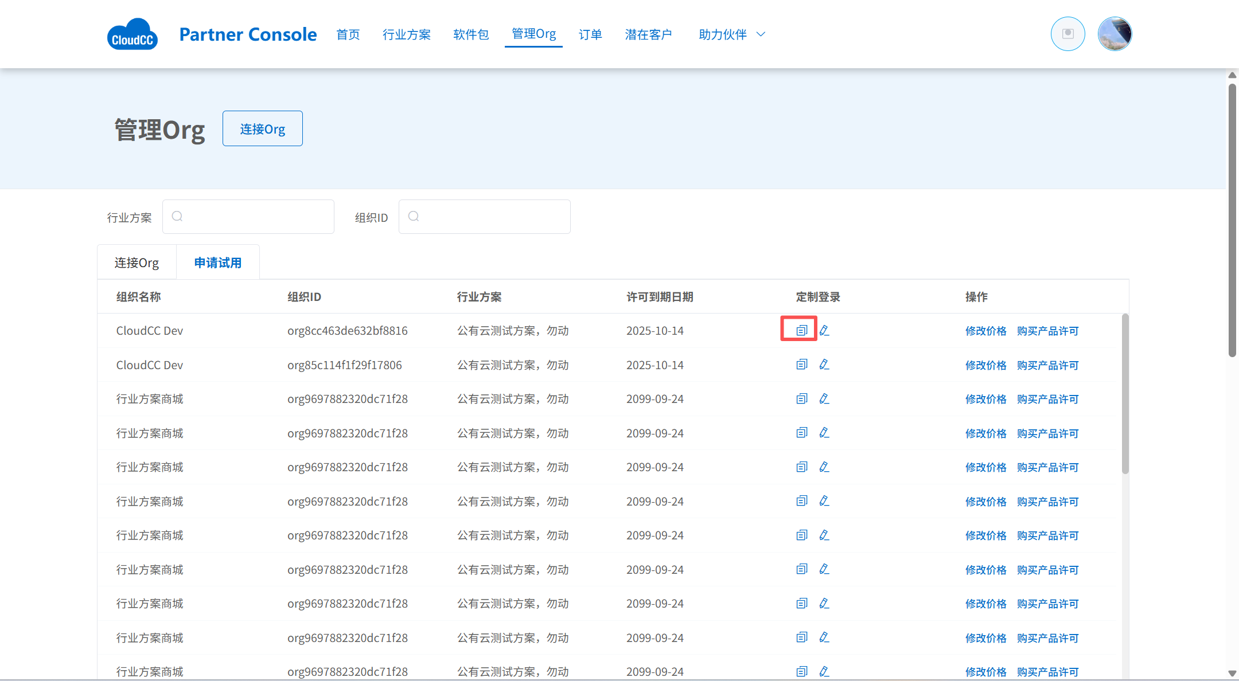Go to 行业方案 in top navigation
This screenshot has width=1239, height=681.
(407, 34)
